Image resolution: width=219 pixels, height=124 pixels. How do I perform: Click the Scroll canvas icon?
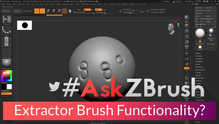[187, 25]
